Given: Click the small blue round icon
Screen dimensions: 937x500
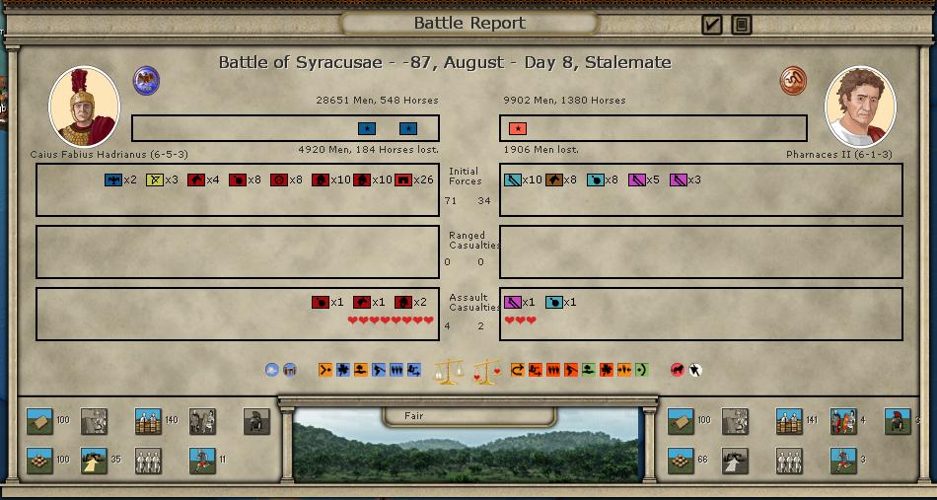Looking at the screenshot, I should pos(272,370).
